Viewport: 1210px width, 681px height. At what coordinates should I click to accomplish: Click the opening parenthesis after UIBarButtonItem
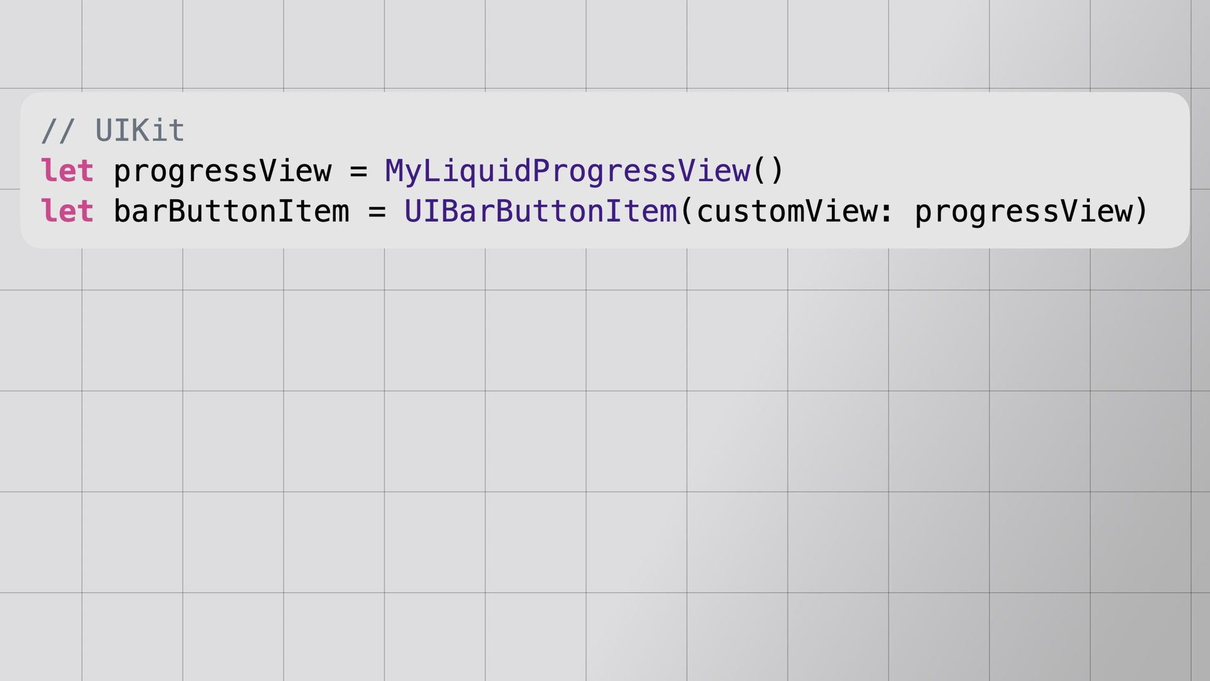click(x=687, y=211)
